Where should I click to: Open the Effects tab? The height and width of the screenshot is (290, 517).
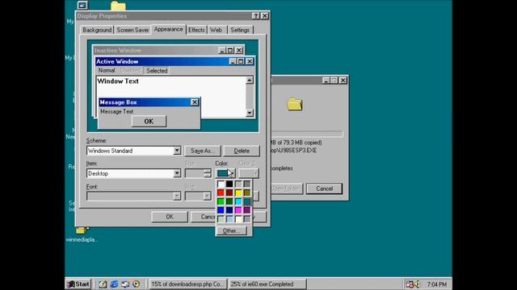(196, 30)
